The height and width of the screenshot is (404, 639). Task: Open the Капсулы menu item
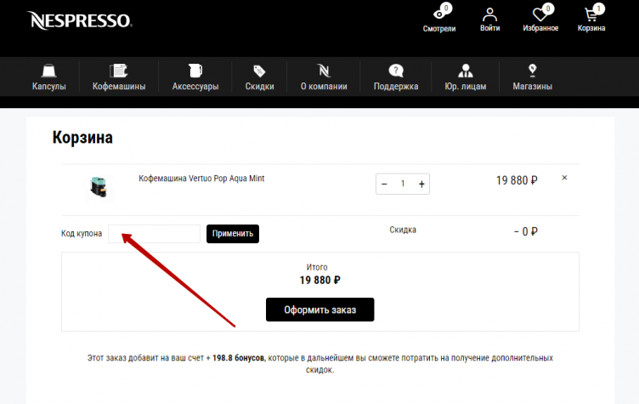tap(49, 77)
